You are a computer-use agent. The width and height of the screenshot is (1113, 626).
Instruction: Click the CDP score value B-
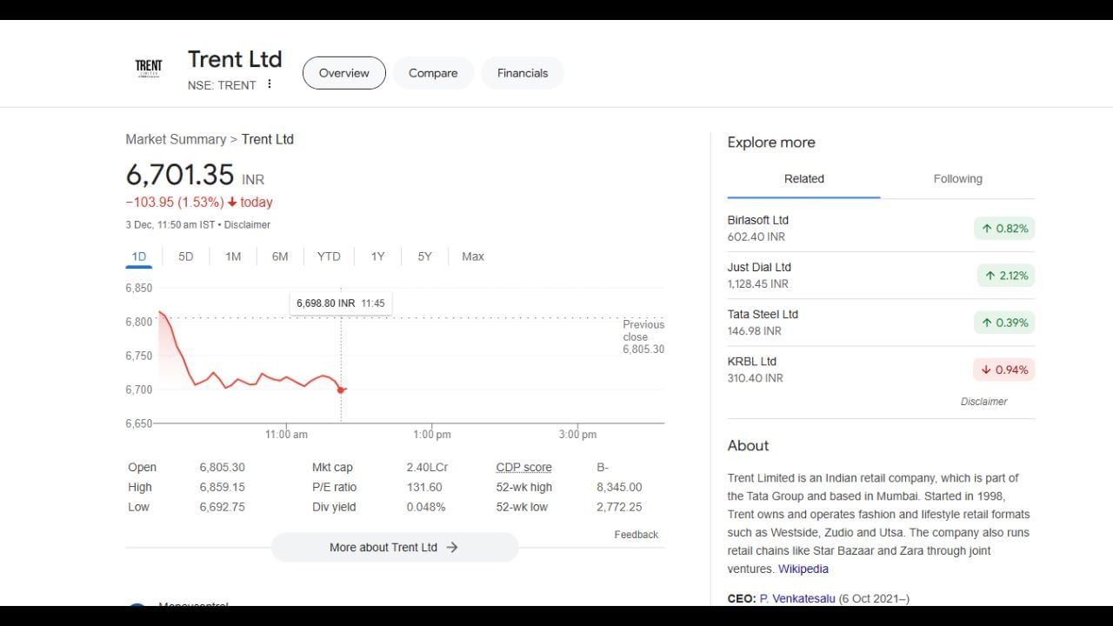[x=603, y=468]
